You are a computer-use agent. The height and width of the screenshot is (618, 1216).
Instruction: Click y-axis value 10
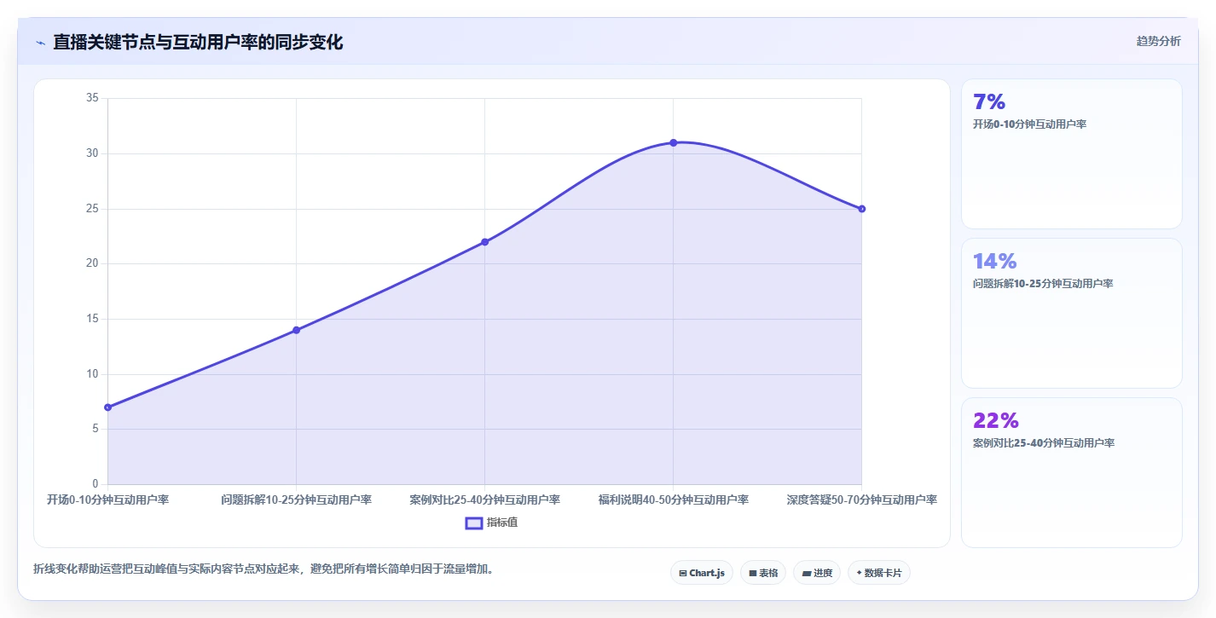coord(93,374)
